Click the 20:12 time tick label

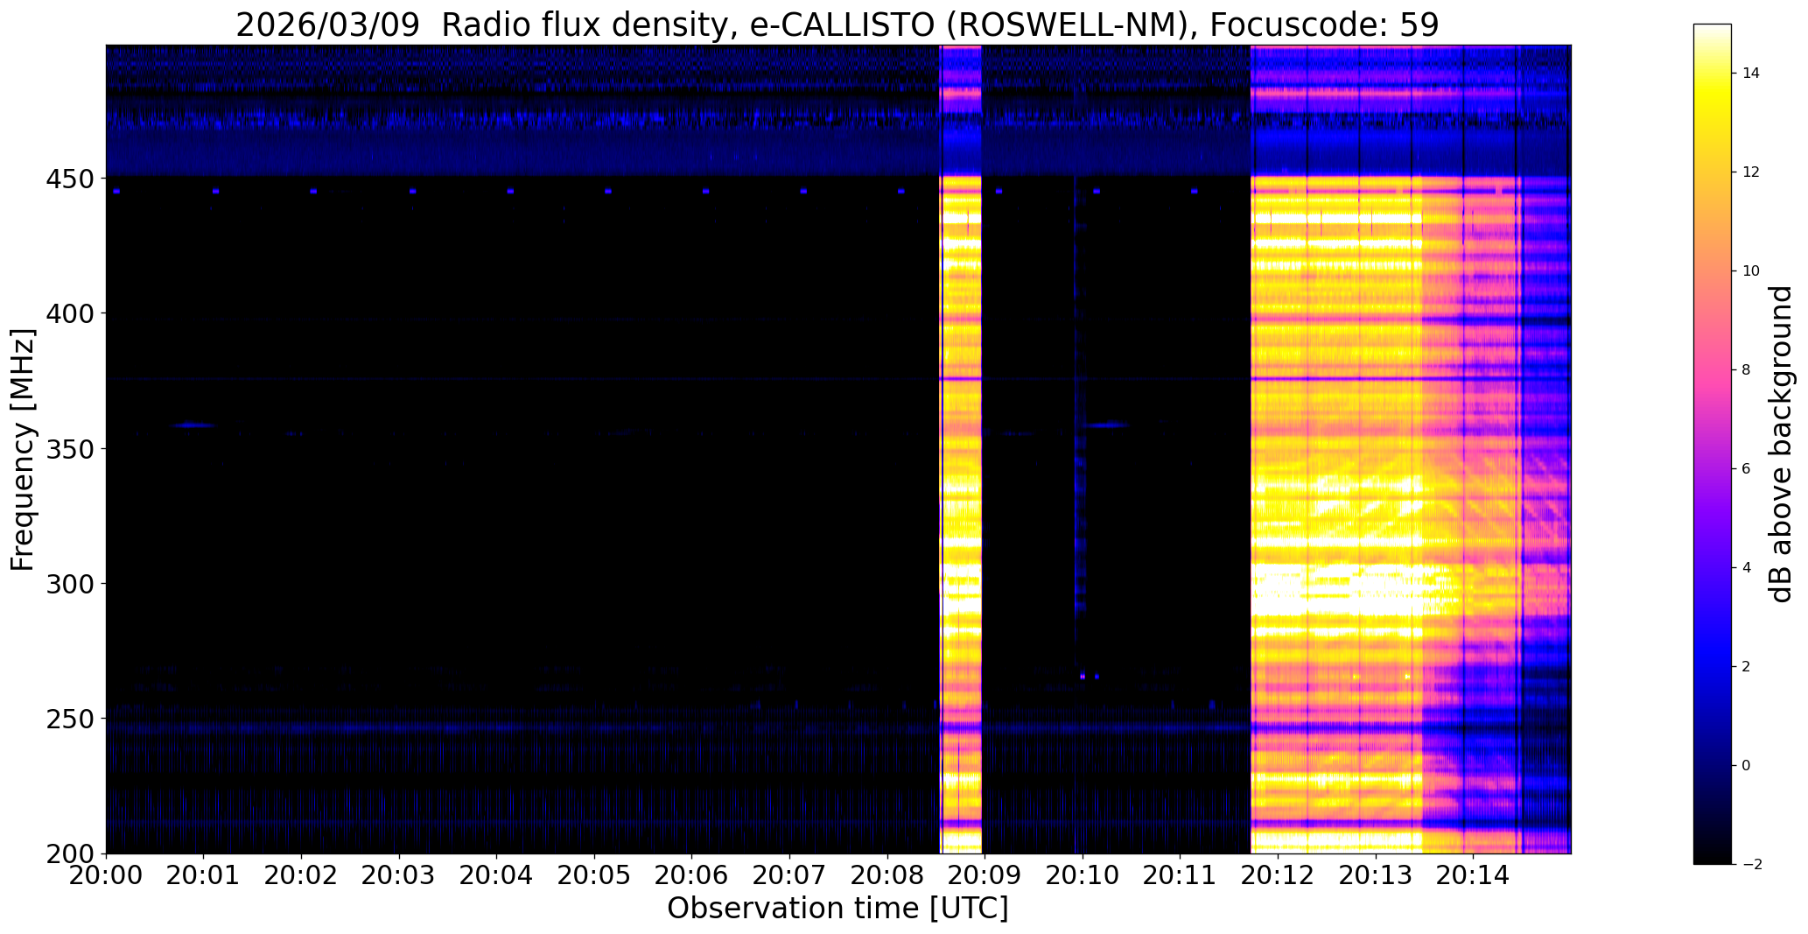coord(1278,874)
